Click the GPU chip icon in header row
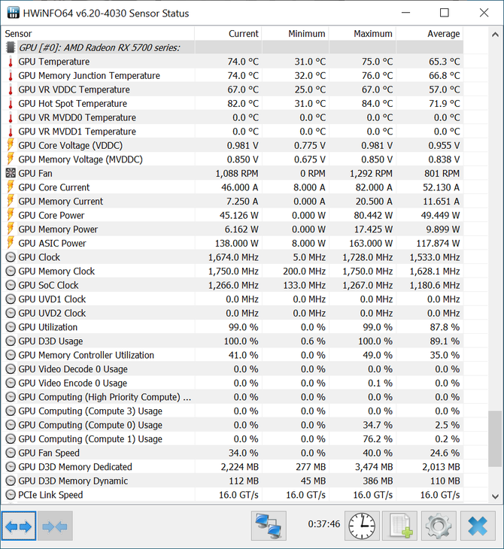 (11, 47)
